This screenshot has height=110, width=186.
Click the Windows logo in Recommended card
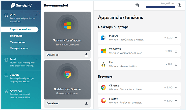point(67,26)
